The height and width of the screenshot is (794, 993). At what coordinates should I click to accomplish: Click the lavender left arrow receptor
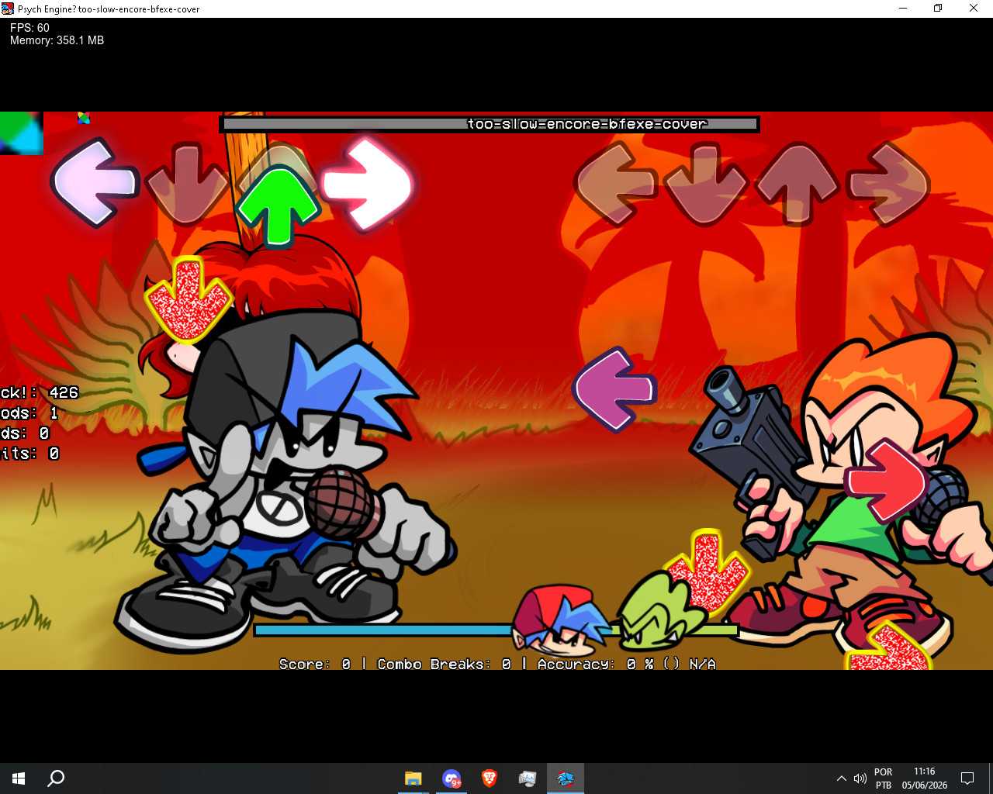[x=95, y=183]
